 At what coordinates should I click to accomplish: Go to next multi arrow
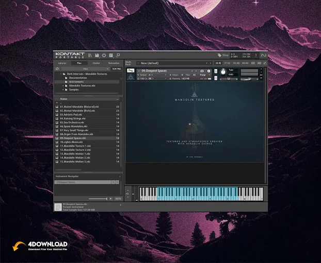pos(210,63)
